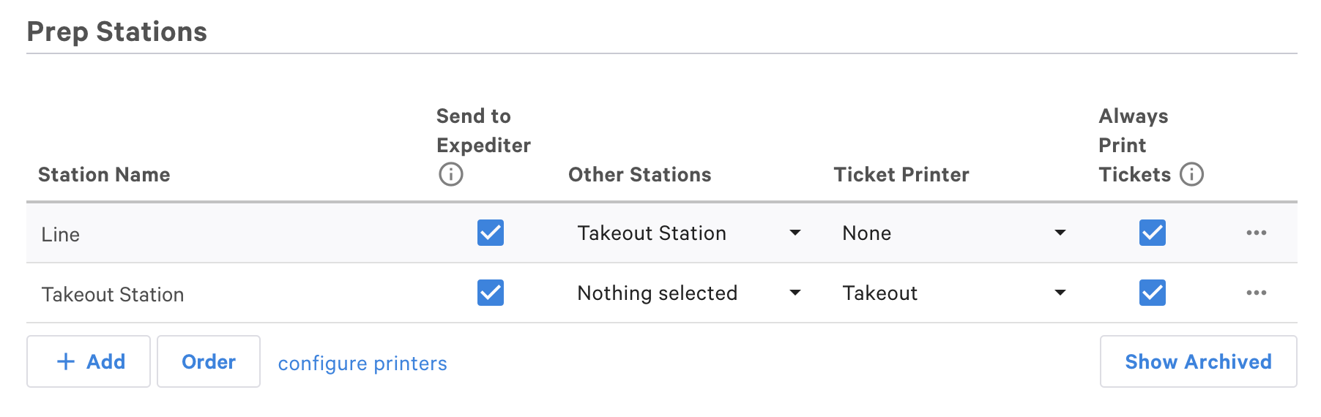Click the Ticket Printer column header

[901, 175]
